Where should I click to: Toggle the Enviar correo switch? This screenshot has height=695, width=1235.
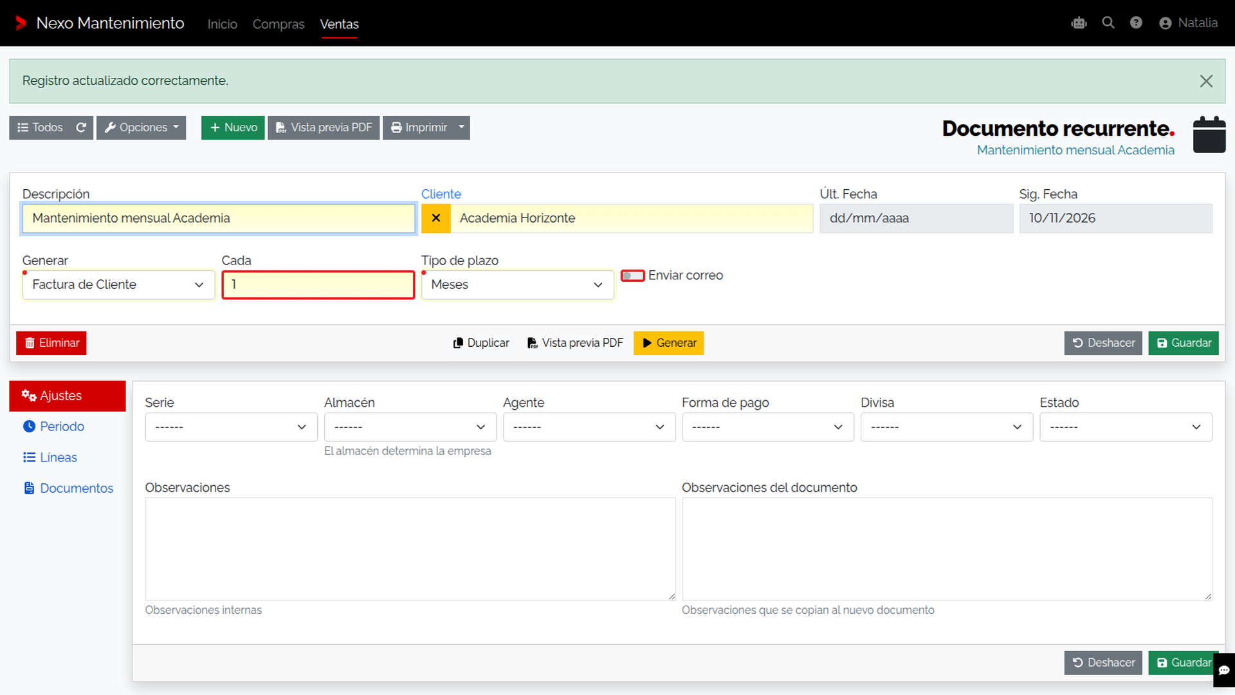click(x=633, y=275)
